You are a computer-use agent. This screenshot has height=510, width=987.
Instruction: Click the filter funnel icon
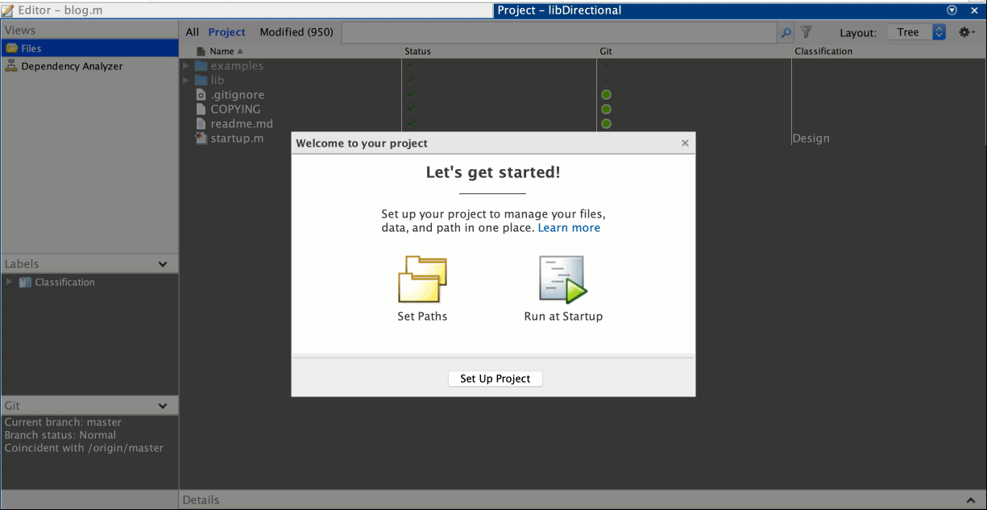click(806, 33)
